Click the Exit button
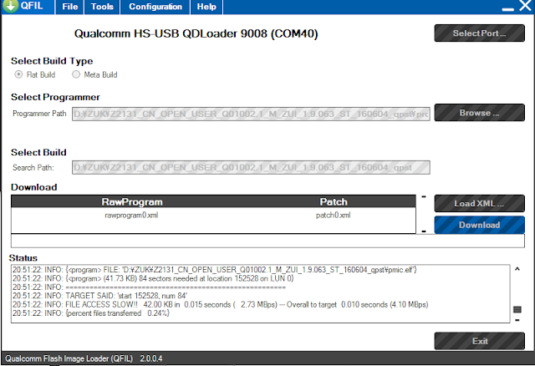535x366 pixels. pyautogui.click(x=479, y=341)
